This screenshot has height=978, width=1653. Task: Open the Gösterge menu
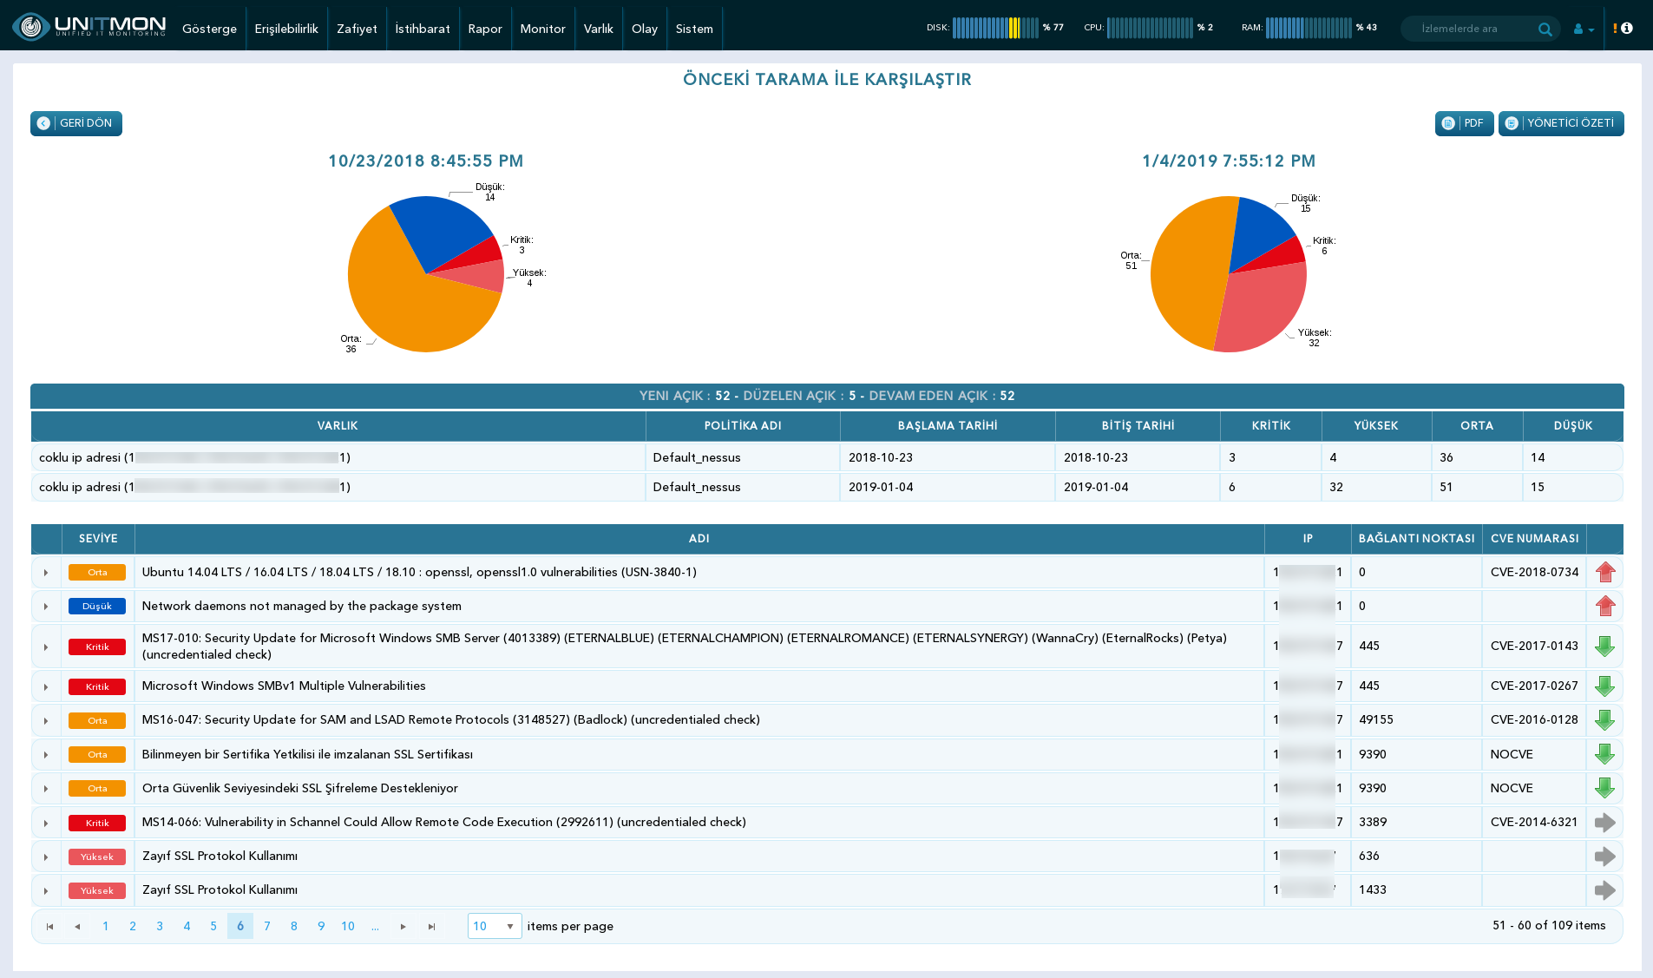[x=209, y=29]
